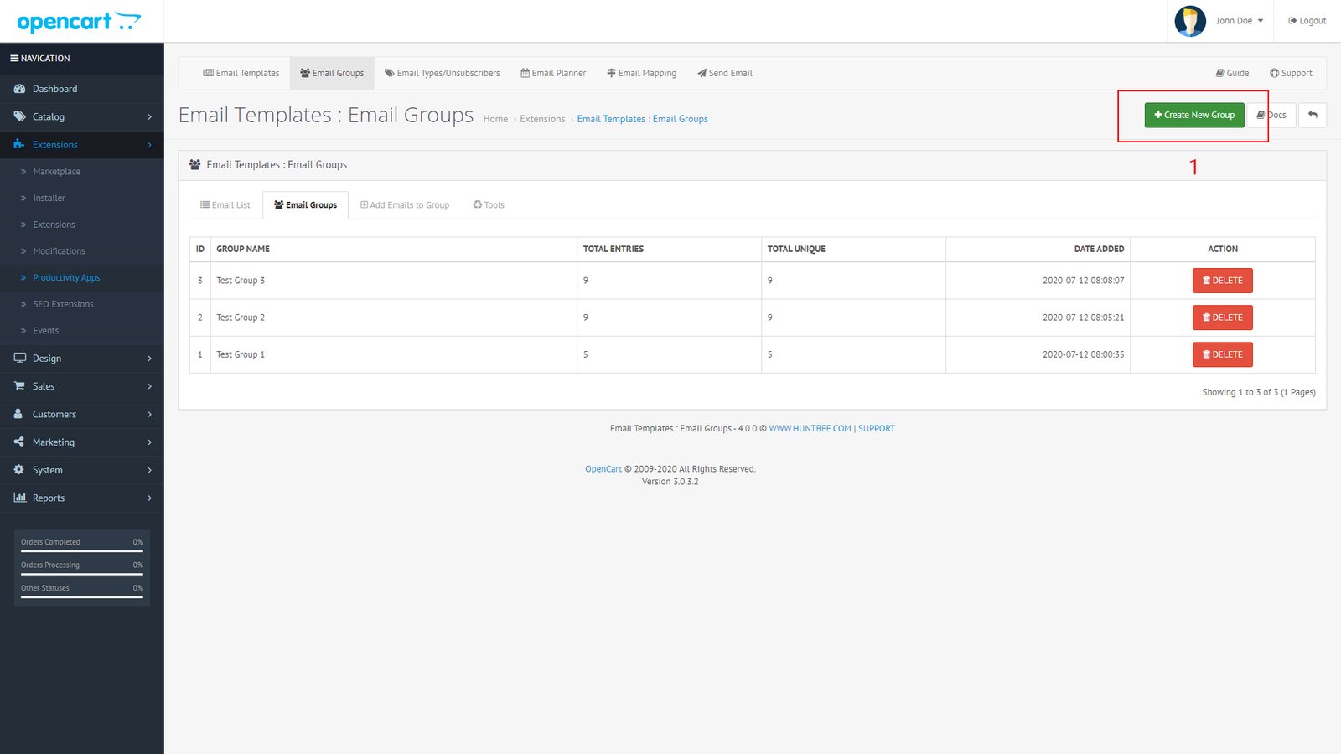
Task: Open the Email Types/Unsubscribers tab
Action: (x=442, y=73)
